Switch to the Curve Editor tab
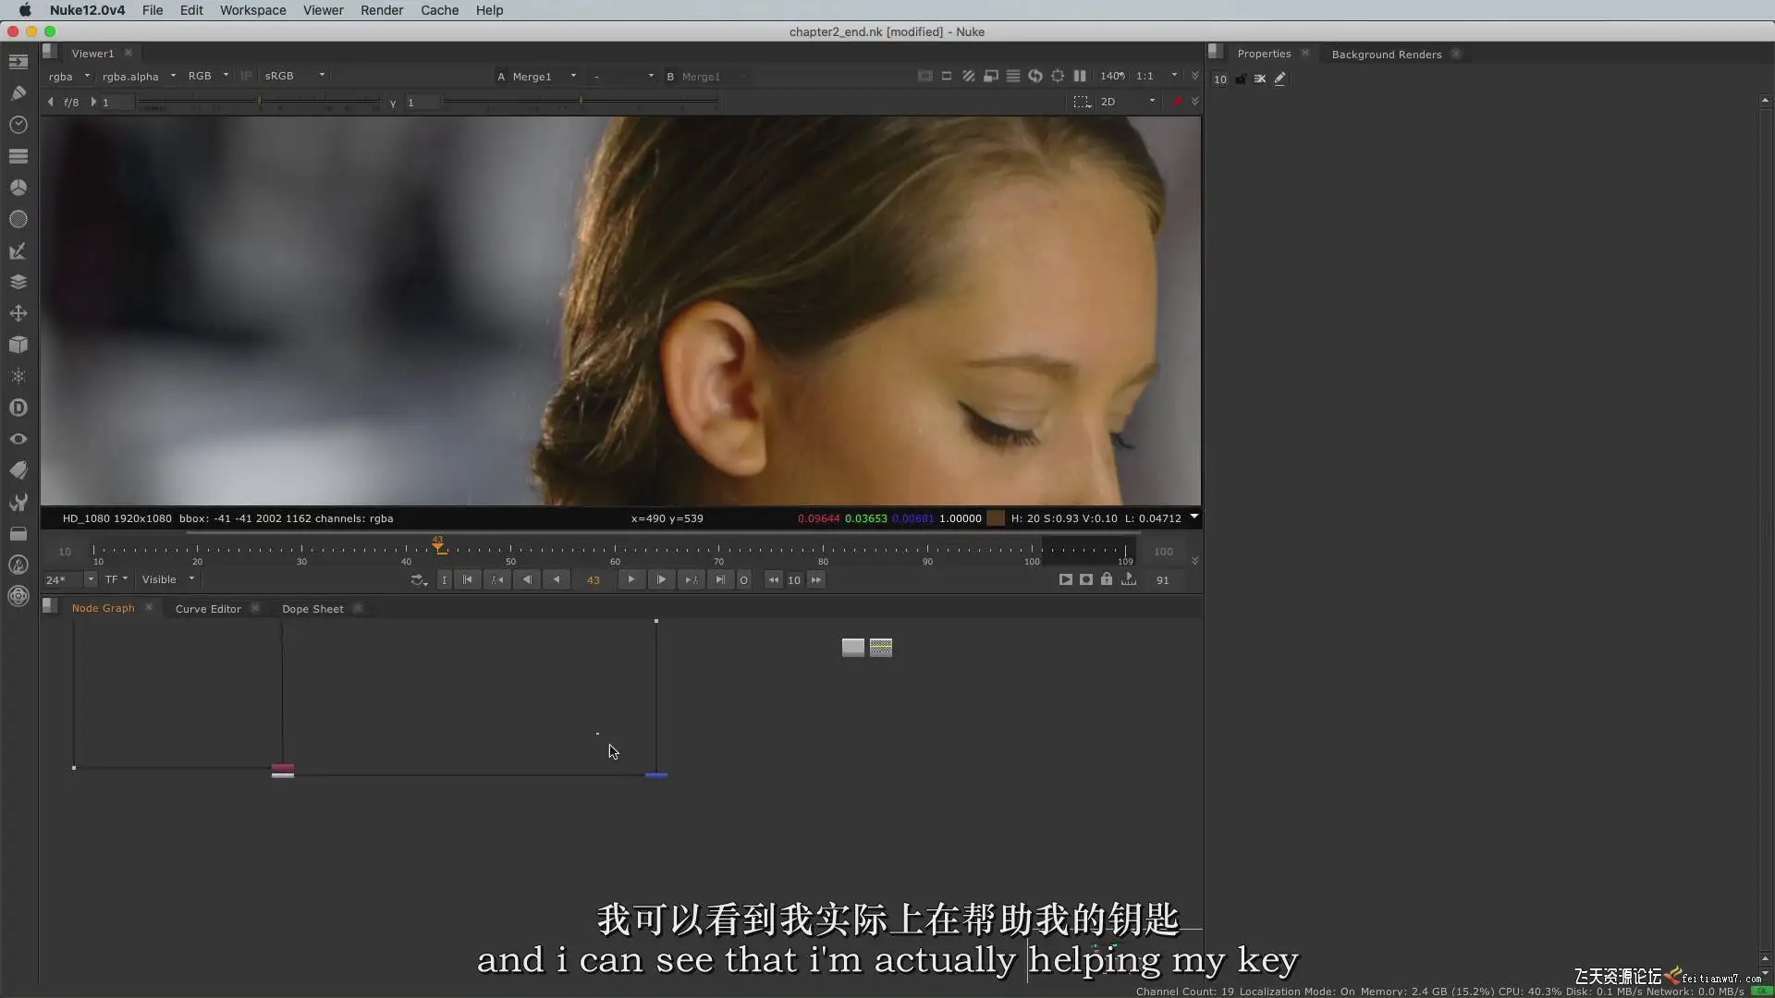Screen dimensions: 1775x998 pyautogui.click(x=208, y=609)
